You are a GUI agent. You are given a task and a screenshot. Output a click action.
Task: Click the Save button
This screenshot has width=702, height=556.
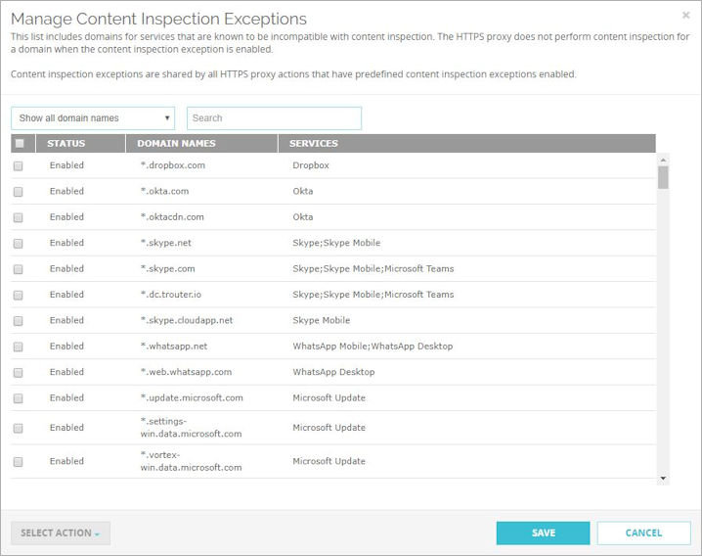pyautogui.click(x=543, y=533)
